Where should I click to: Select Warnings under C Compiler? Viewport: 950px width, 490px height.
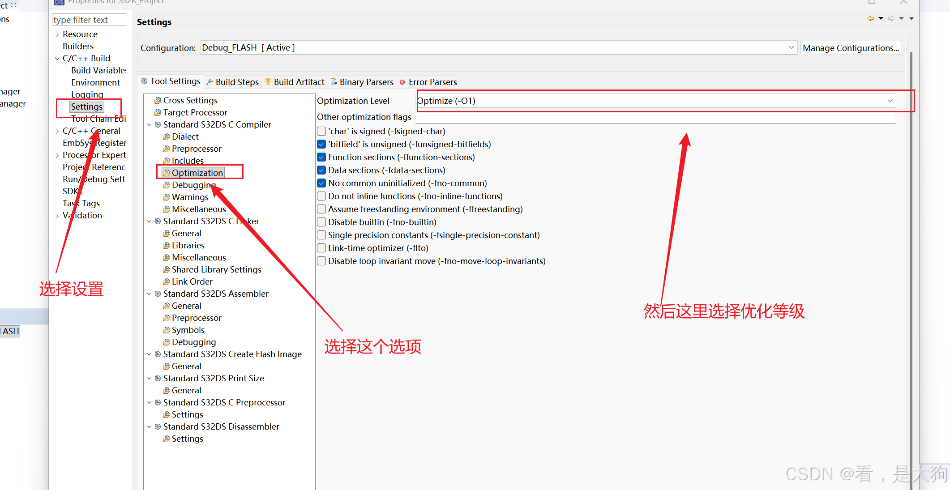pyautogui.click(x=190, y=197)
